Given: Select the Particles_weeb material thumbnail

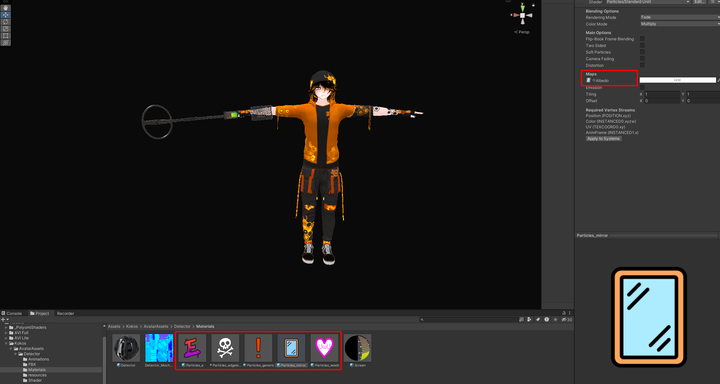Looking at the screenshot, I should (324, 348).
